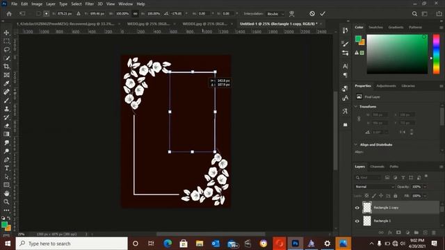The image size is (445, 250).
Task: Open the Normal blend mode dropdown
Action: coord(374,187)
